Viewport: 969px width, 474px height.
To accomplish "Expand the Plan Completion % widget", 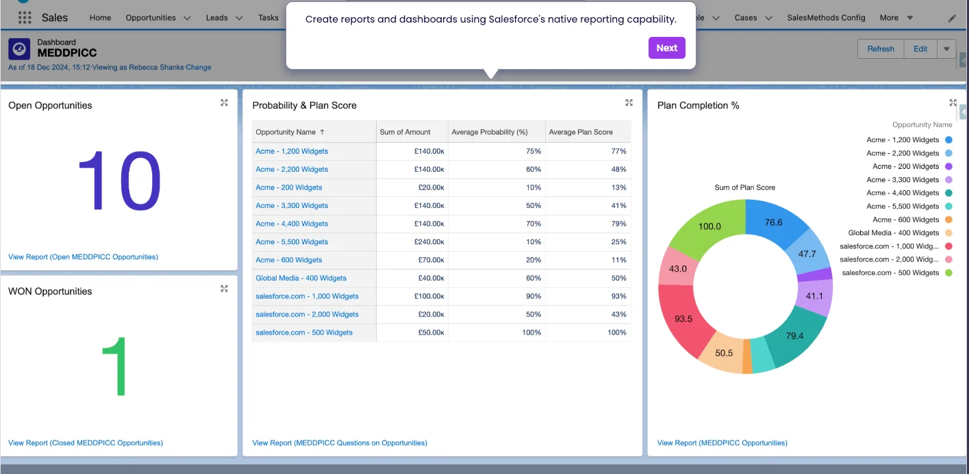I will pos(953,103).
